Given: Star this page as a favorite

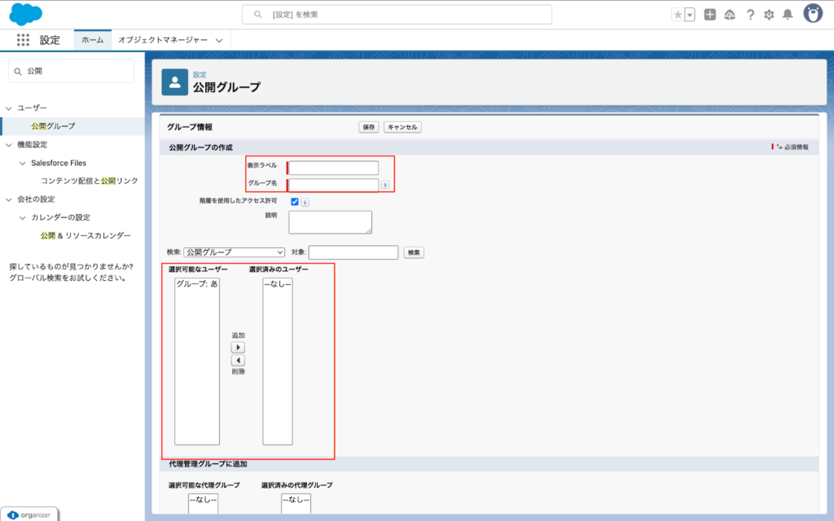Looking at the screenshot, I should [x=678, y=13].
